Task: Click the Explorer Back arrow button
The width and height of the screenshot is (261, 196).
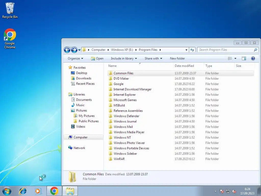Action: [67, 50]
